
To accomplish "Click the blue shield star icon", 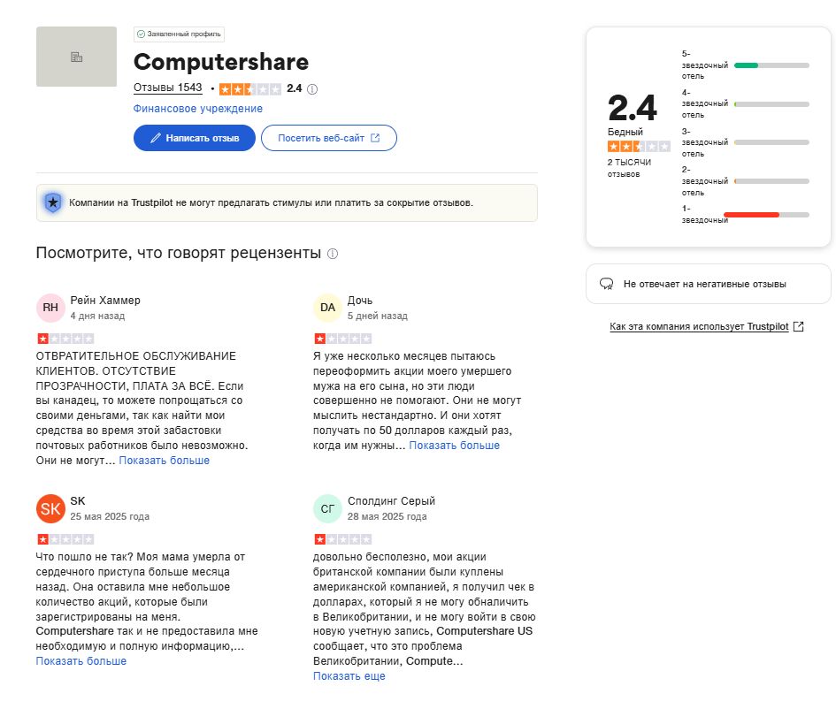I will click(53, 202).
